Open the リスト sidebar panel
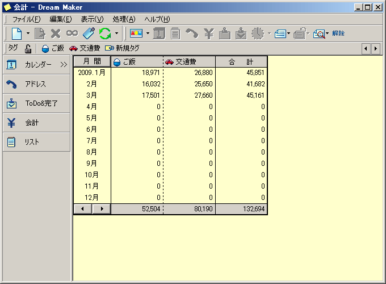Image resolution: width=386 pixels, height=284 pixels. tap(36, 142)
